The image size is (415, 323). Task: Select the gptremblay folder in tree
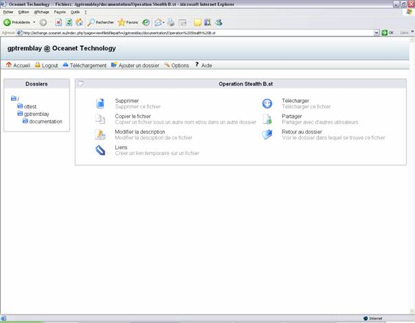coord(36,114)
